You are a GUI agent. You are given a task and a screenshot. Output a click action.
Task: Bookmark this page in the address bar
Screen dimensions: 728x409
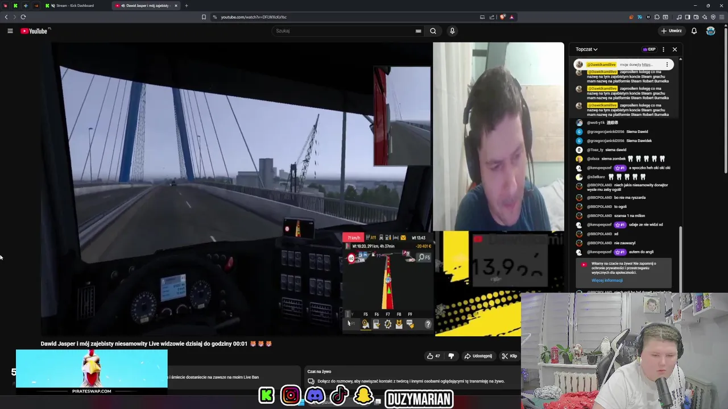click(x=204, y=17)
